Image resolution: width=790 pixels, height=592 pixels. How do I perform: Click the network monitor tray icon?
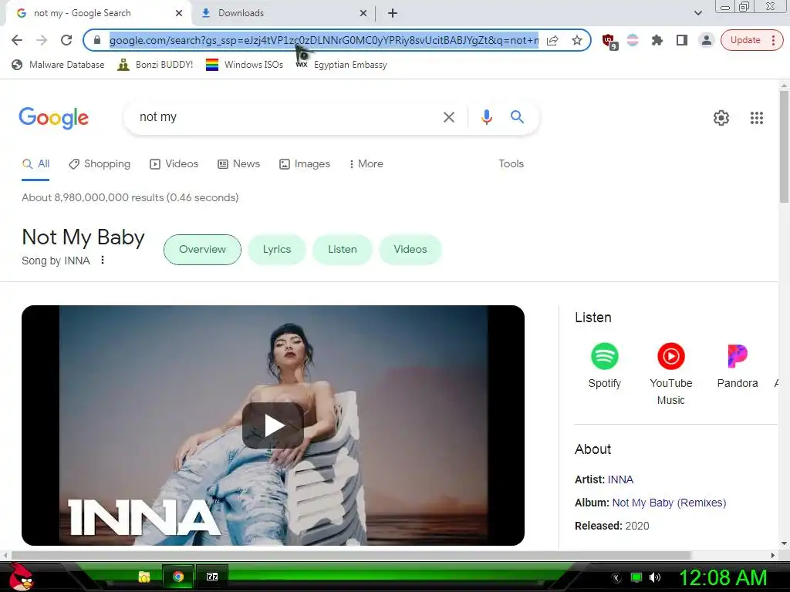(636, 577)
